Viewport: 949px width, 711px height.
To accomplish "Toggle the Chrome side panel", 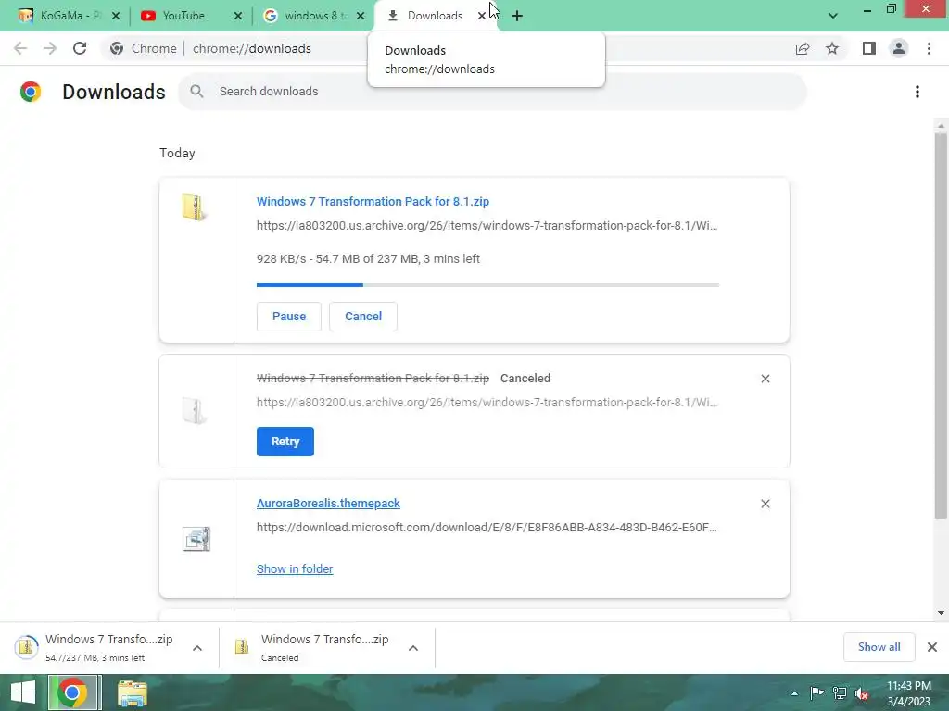I will tap(869, 48).
